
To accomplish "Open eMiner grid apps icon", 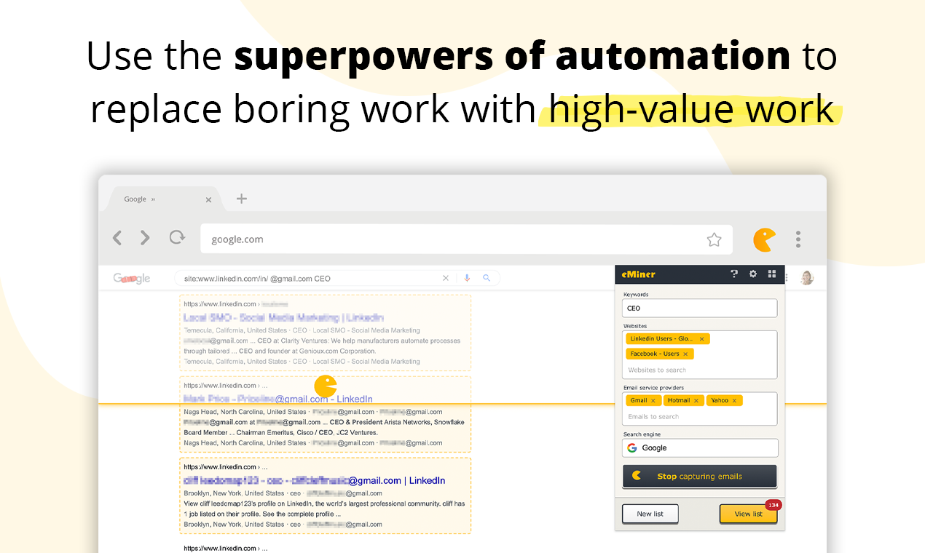I will tap(772, 274).
